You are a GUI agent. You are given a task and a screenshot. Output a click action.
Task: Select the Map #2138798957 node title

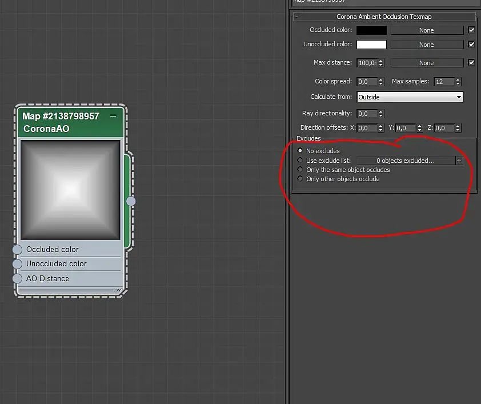pos(61,116)
